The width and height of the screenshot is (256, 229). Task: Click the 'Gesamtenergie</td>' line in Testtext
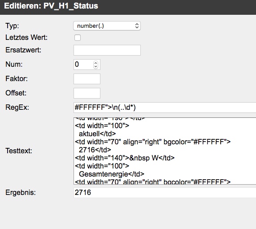point(112,174)
